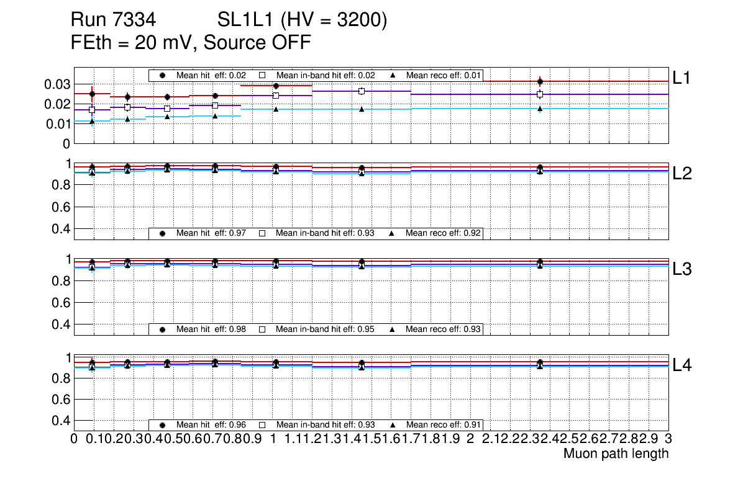Click the filled circle marker in L1 legend
The height and width of the screenshot is (479, 743).
click(163, 75)
